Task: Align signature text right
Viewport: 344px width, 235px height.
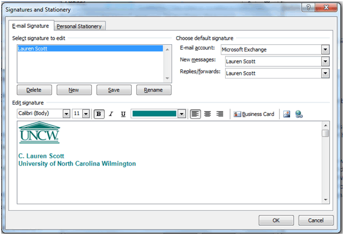Action: [x=220, y=114]
